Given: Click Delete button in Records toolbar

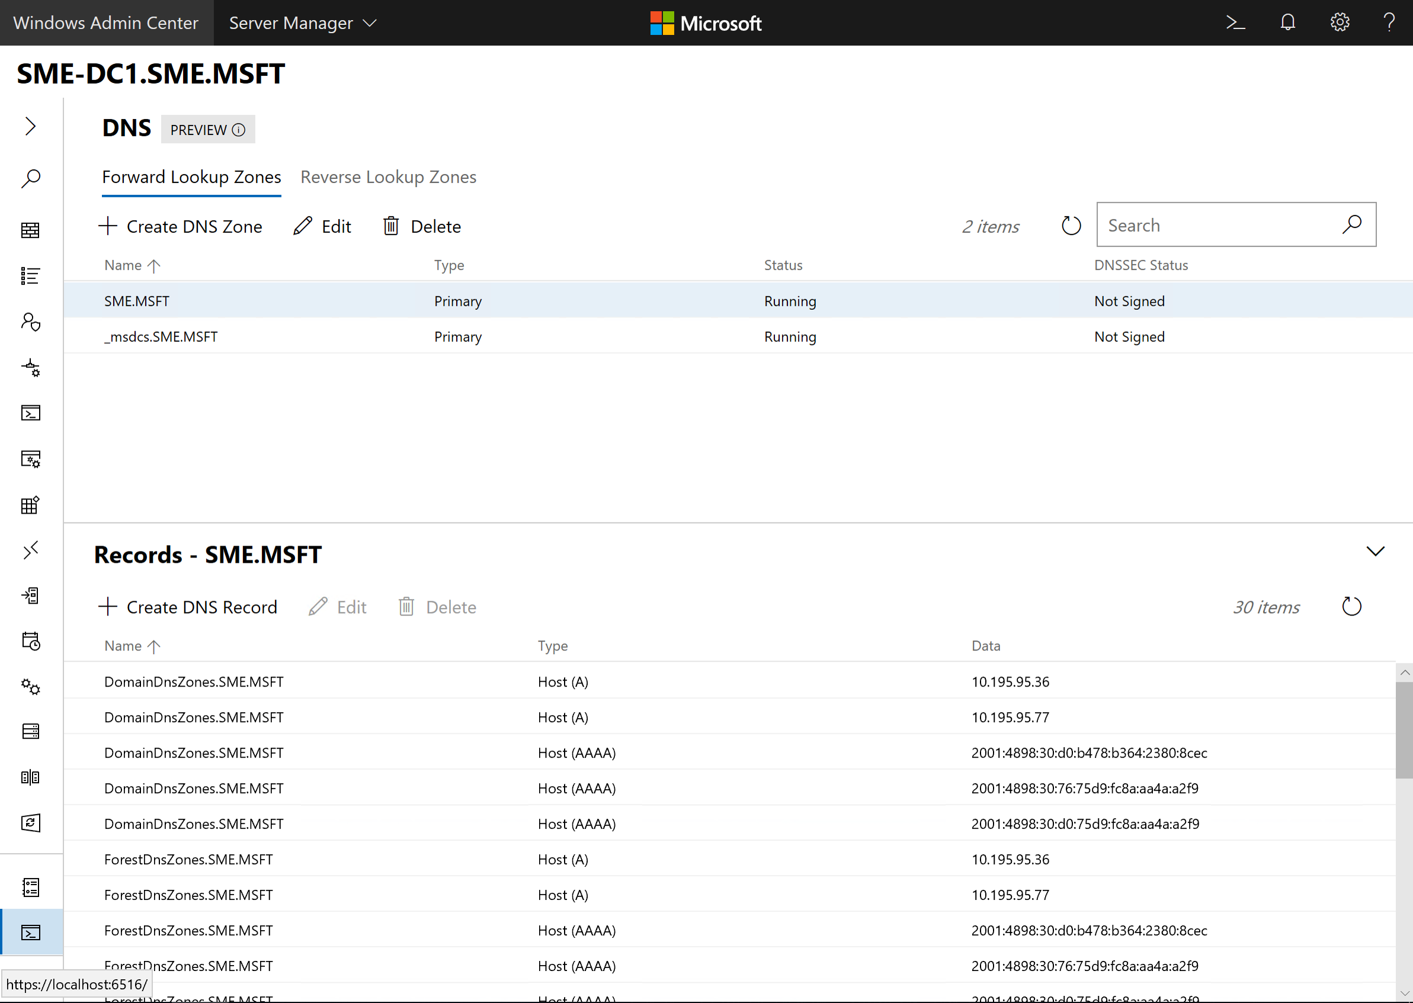Looking at the screenshot, I should click(437, 607).
